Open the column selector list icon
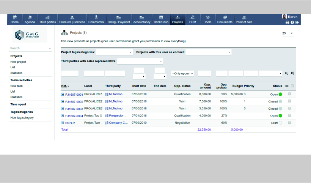The height and width of the screenshot is (183, 311). click(286, 86)
